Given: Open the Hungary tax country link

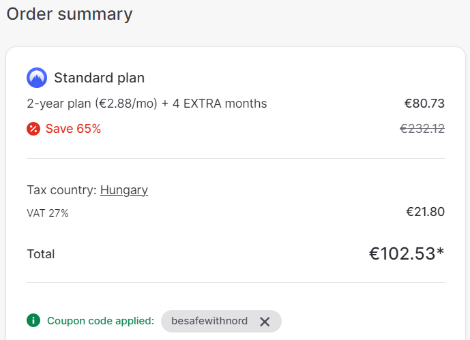Looking at the screenshot, I should coord(124,190).
